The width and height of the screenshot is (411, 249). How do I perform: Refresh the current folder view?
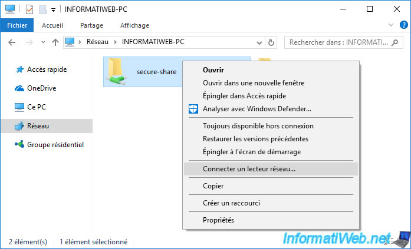pos(271,42)
